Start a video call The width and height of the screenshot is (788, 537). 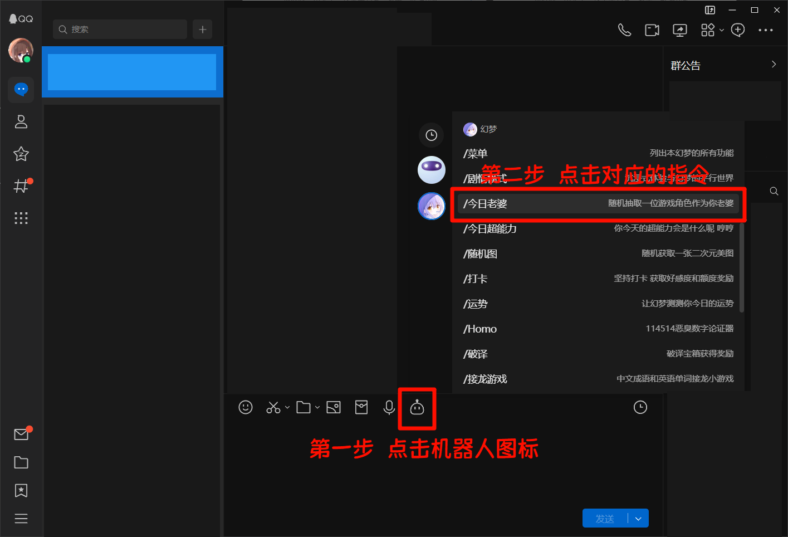652,30
